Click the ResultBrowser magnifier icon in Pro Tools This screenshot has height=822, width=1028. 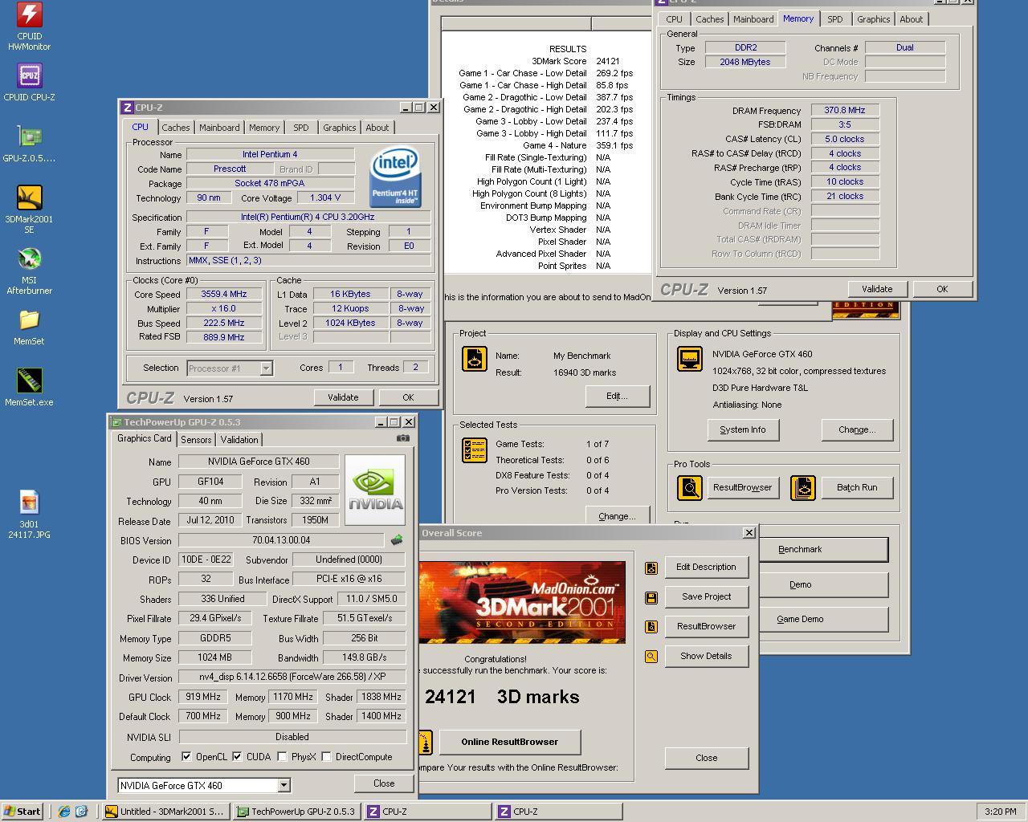689,487
